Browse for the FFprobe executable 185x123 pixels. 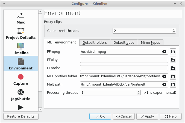pyautogui.click(x=173, y=68)
